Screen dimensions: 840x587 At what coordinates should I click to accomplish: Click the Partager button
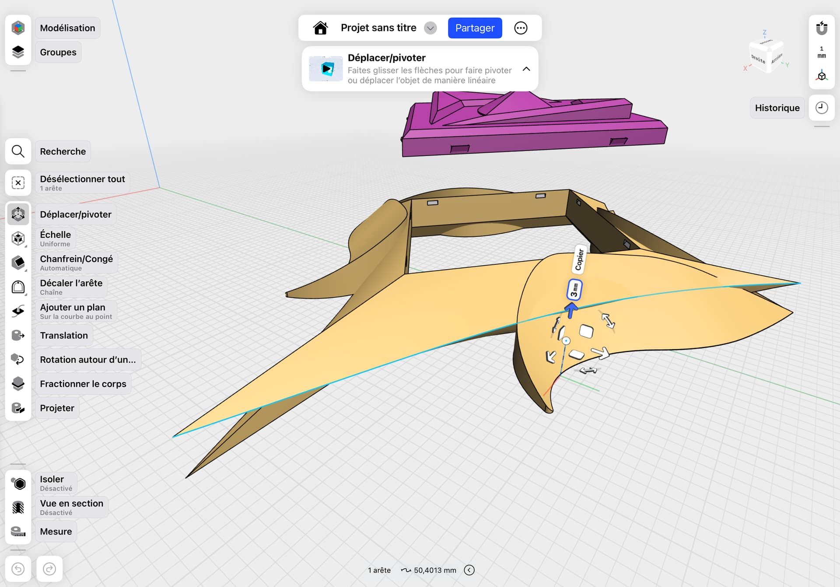(475, 28)
